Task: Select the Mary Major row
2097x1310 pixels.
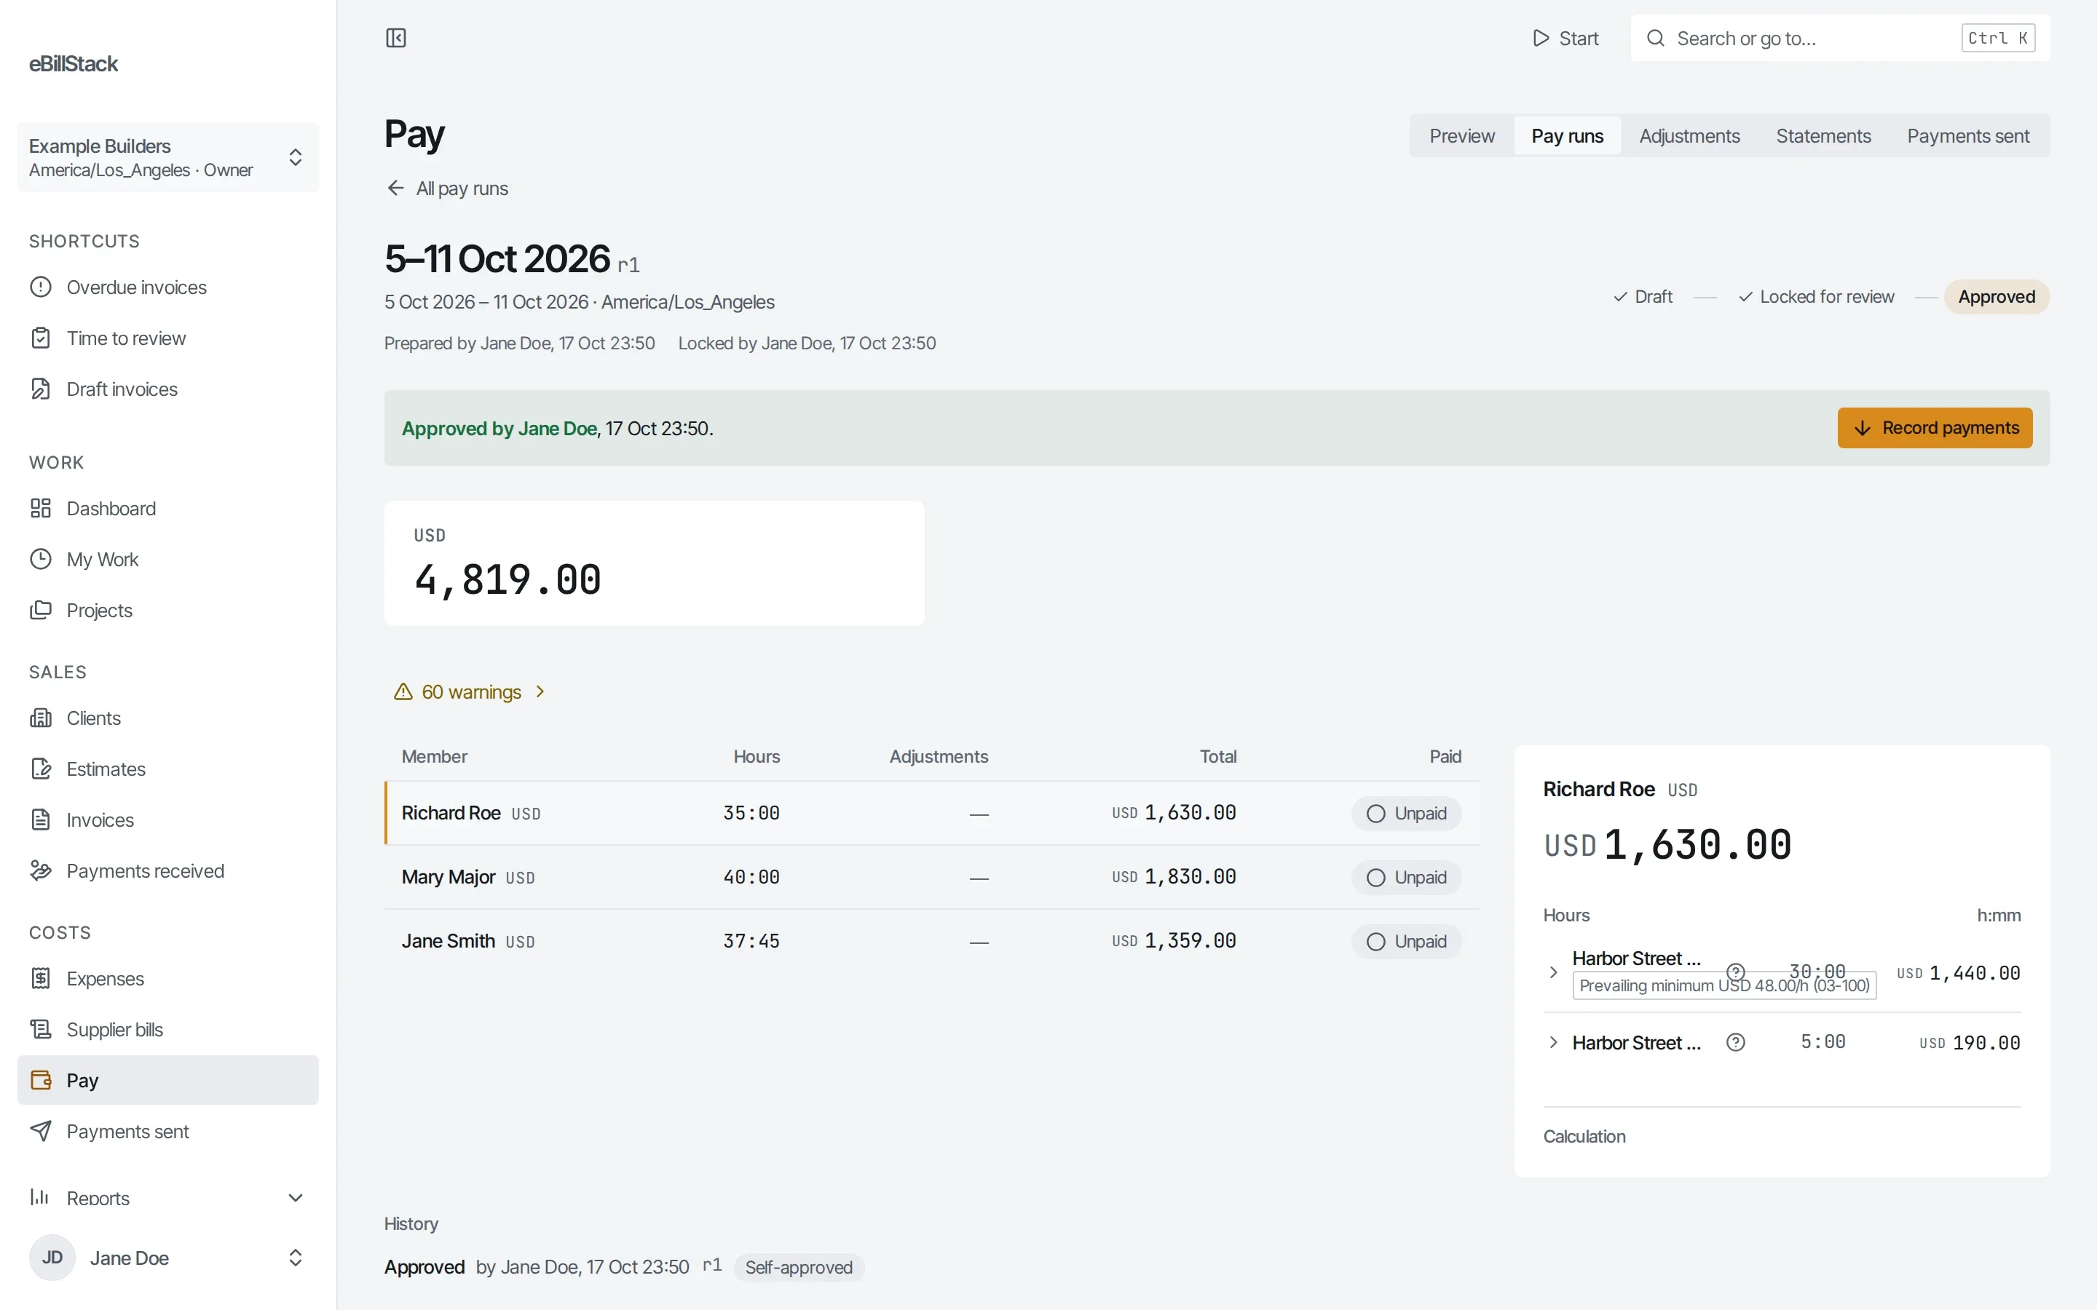Action: 931,878
